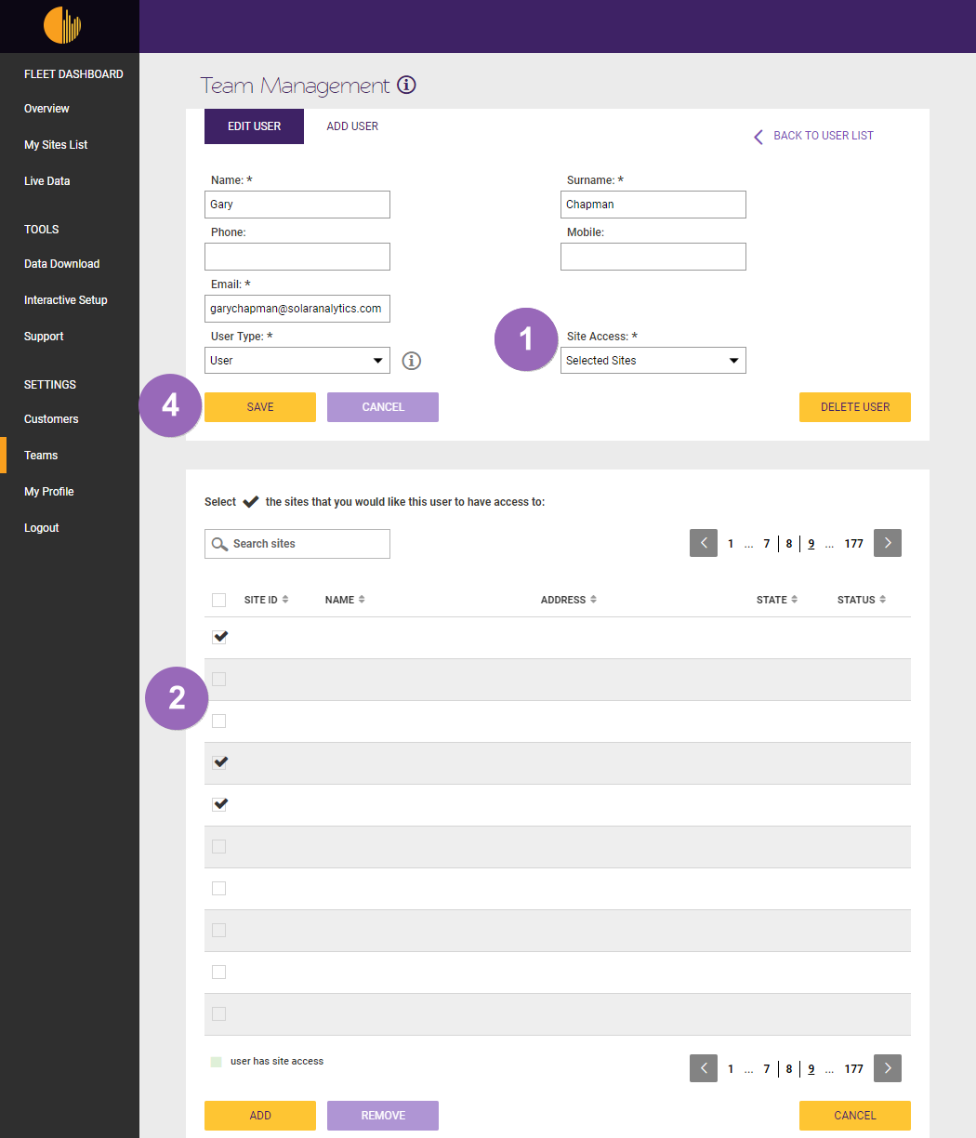976x1138 pixels.
Task: Check the third row site checkbox
Action: (218, 721)
